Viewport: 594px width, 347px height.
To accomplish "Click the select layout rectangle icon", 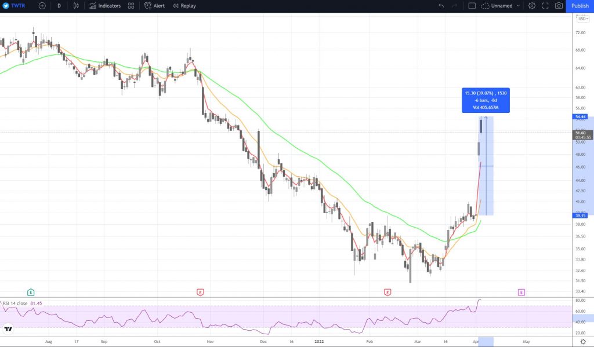I will pos(472,6).
